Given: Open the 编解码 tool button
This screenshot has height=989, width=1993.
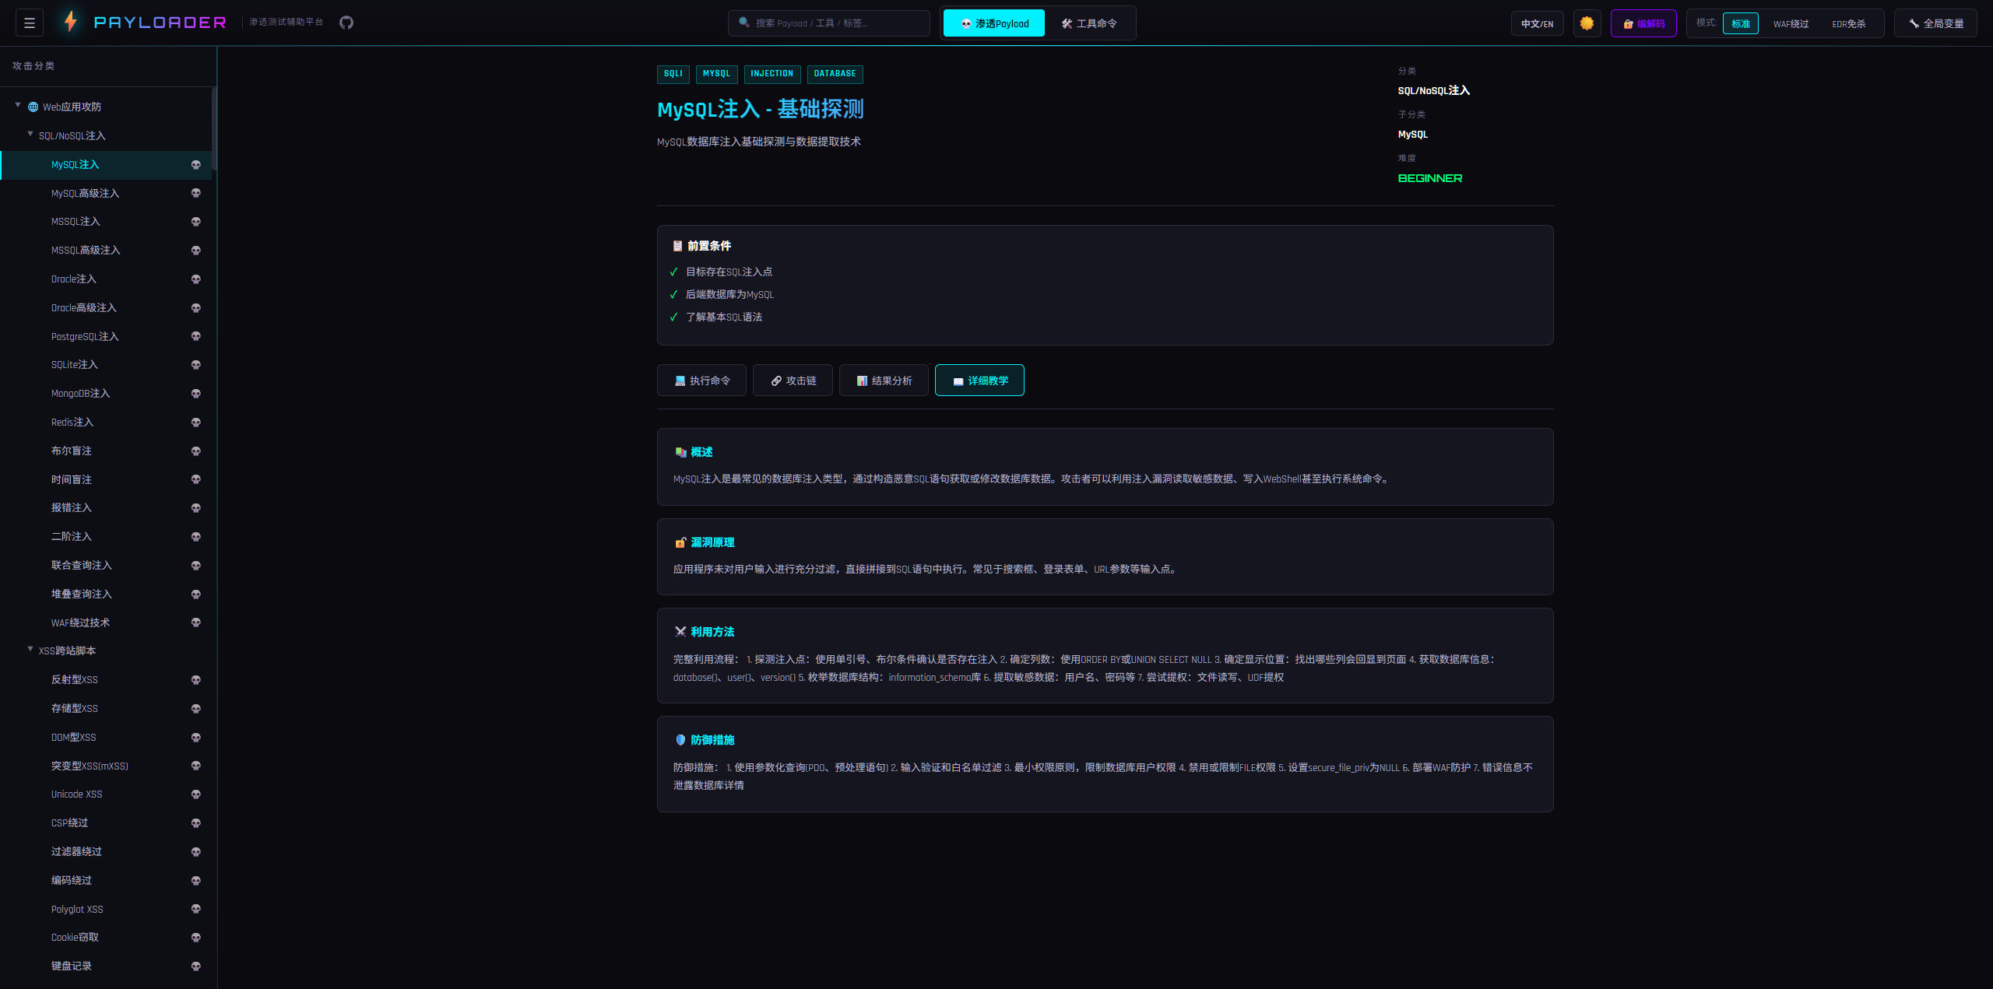Looking at the screenshot, I should pos(1643,23).
